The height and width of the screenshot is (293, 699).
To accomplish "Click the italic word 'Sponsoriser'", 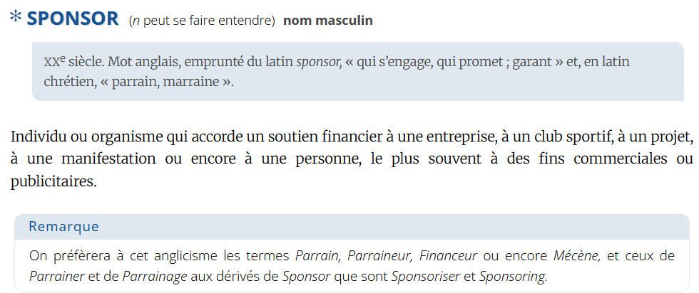I will [x=426, y=276].
